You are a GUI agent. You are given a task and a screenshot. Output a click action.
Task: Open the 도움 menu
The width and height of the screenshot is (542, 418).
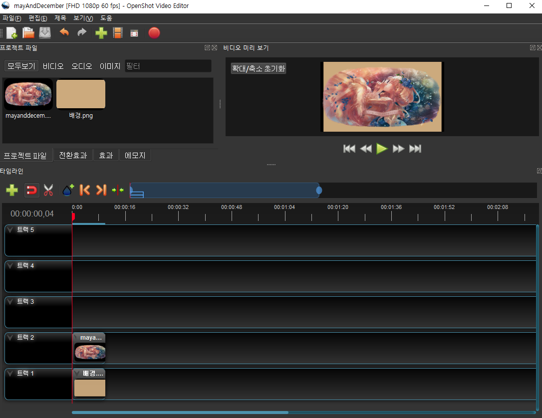tap(106, 18)
